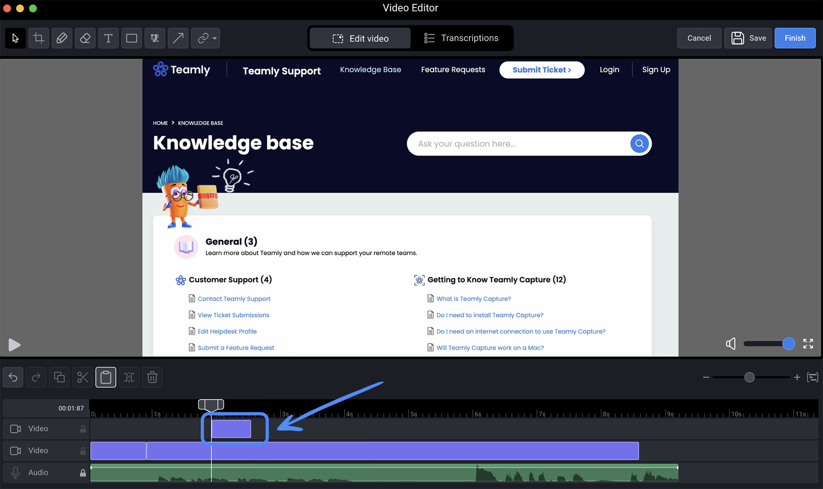The image size is (823, 489).
Task: Click the General (3) category heading
Action: point(231,242)
